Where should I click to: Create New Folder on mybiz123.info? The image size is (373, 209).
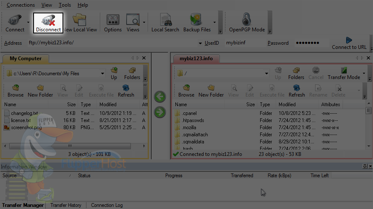pos(211,91)
